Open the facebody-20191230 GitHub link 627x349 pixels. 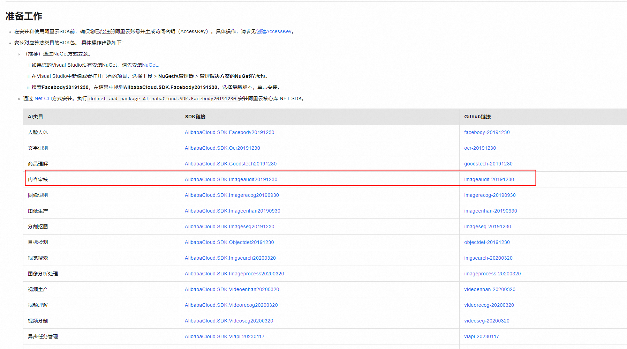pyautogui.click(x=487, y=132)
